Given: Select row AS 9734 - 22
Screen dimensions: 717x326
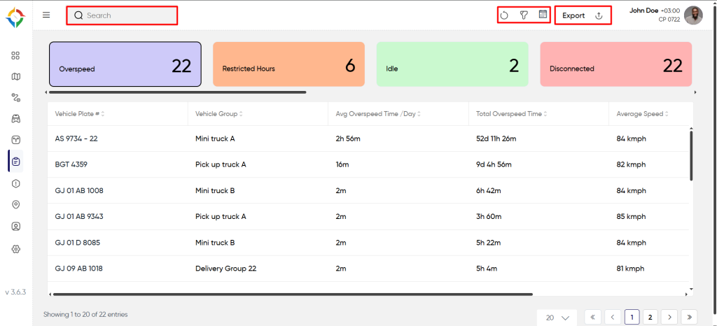Looking at the screenshot, I should pyautogui.click(x=368, y=139).
